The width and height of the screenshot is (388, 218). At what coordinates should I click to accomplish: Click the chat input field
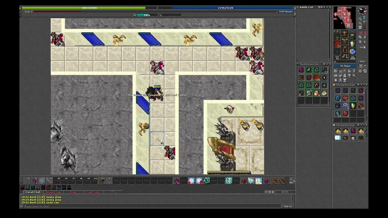click(152, 206)
